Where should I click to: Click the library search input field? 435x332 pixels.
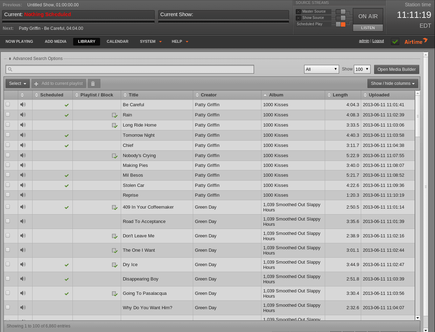tap(130, 69)
